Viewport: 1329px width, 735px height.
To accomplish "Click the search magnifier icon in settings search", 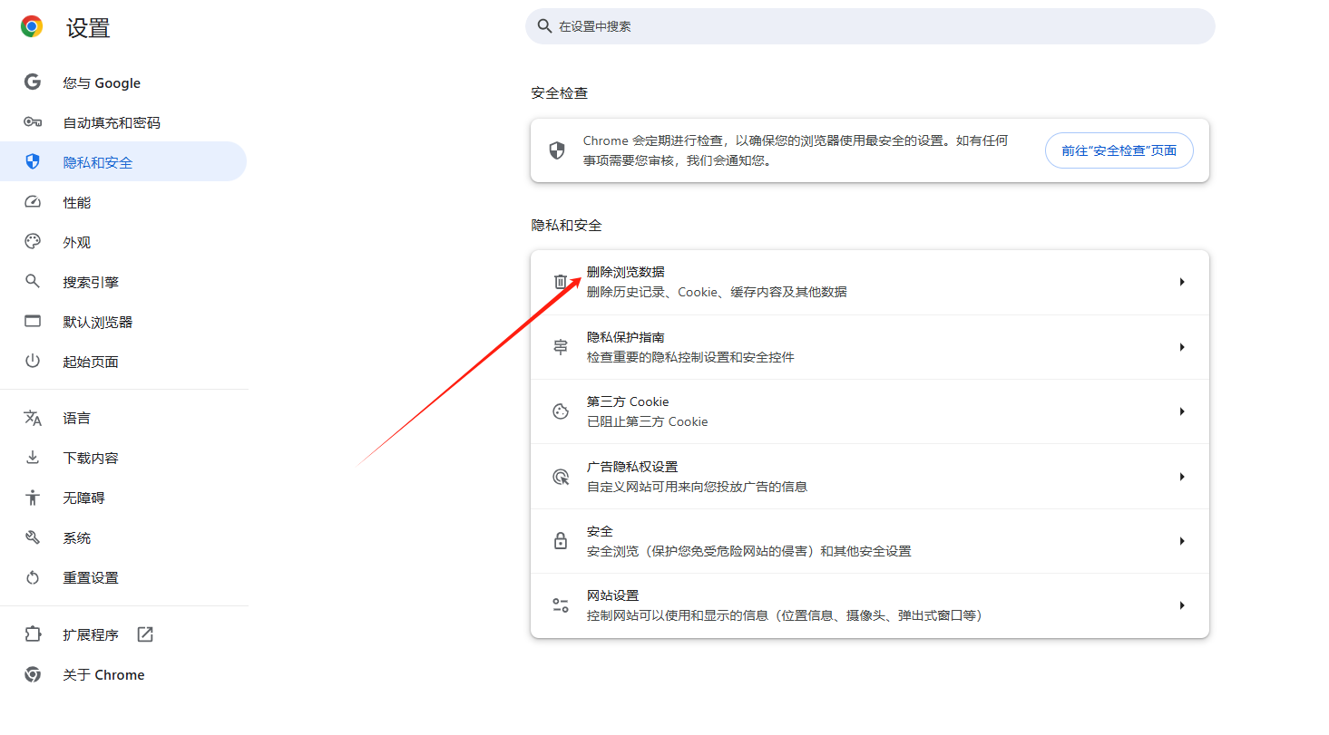I will [545, 26].
